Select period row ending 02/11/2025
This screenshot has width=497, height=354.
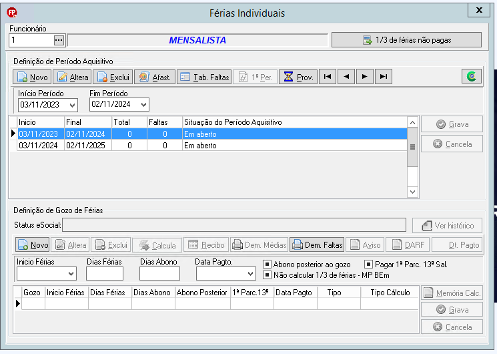212,146
